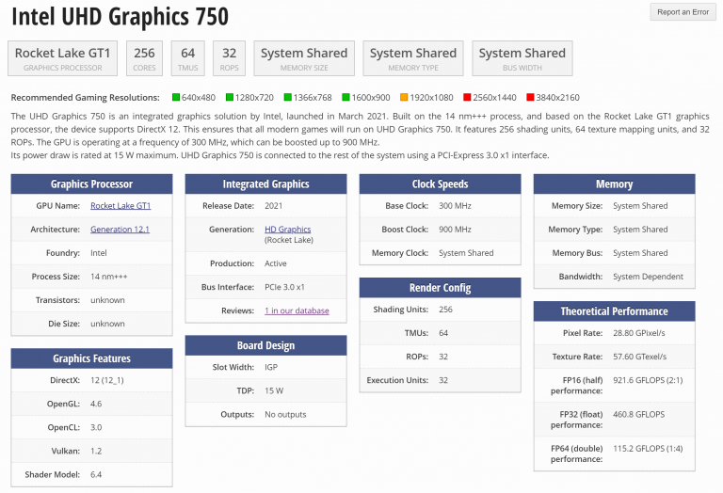
Task: Click the TDP value '15 W'
Action: coord(274,390)
